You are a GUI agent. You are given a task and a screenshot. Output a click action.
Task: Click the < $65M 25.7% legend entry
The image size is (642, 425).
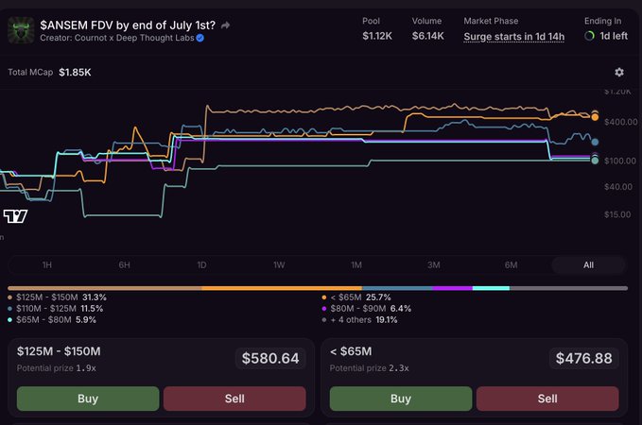(x=356, y=297)
